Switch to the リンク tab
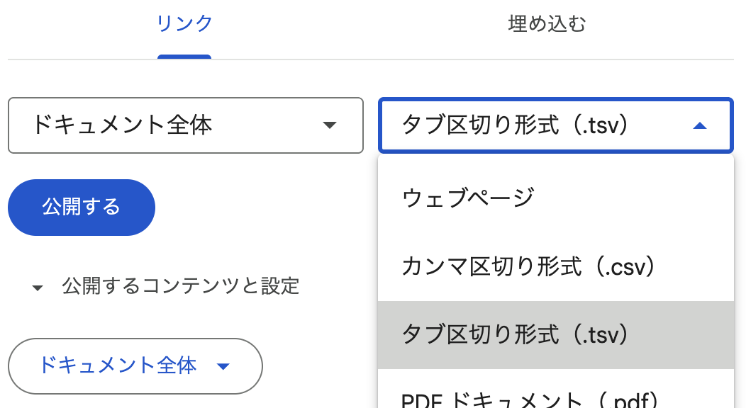 [184, 24]
